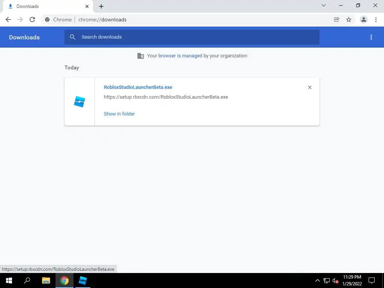The width and height of the screenshot is (384, 288).
Task: Remove RobloxStudioLauncherBeta.exe from list
Action: [x=310, y=87]
